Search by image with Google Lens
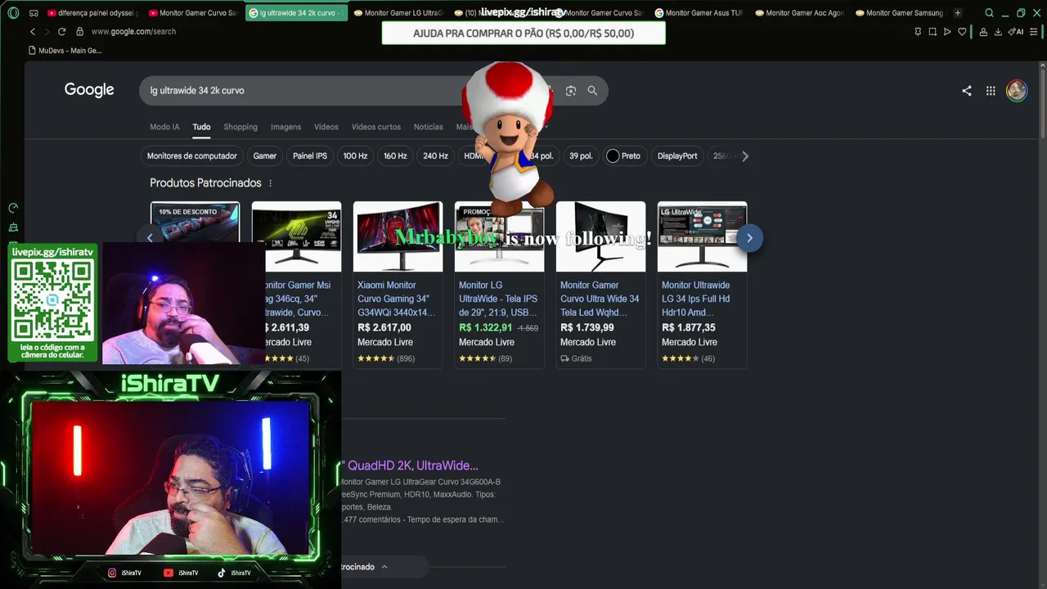The height and width of the screenshot is (589, 1047). [571, 91]
